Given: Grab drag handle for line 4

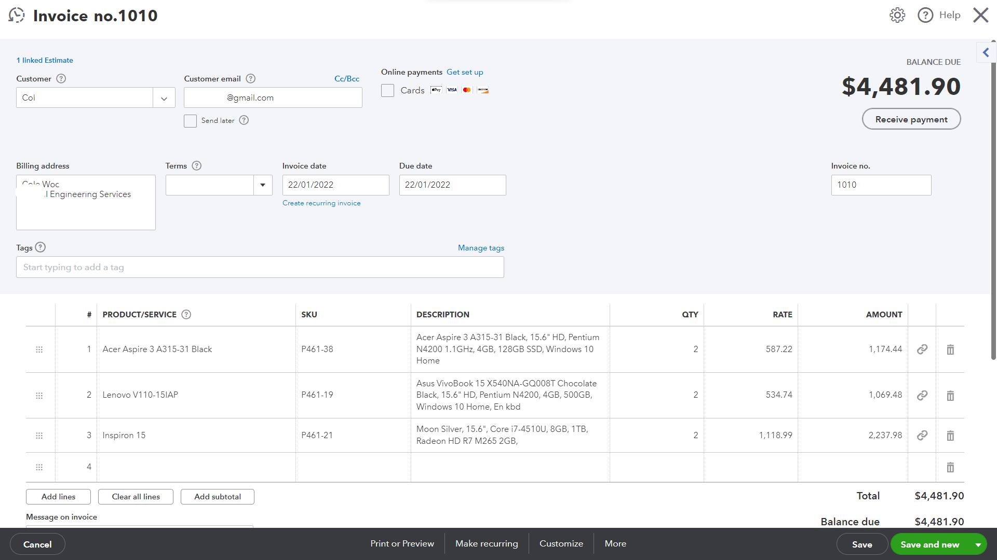Looking at the screenshot, I should 39,467.
